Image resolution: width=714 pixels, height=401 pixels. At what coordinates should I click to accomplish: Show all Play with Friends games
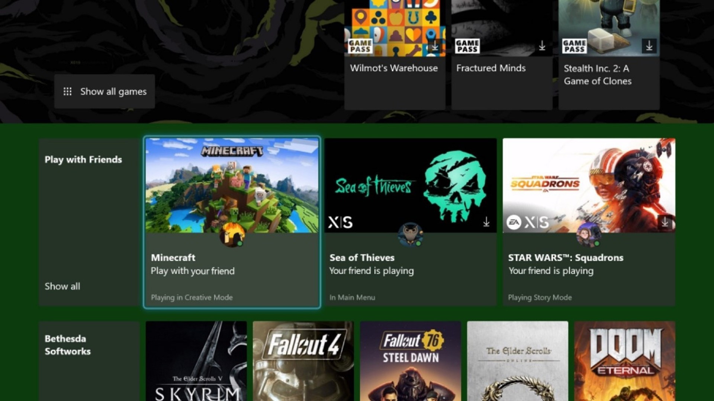point(62,286)
